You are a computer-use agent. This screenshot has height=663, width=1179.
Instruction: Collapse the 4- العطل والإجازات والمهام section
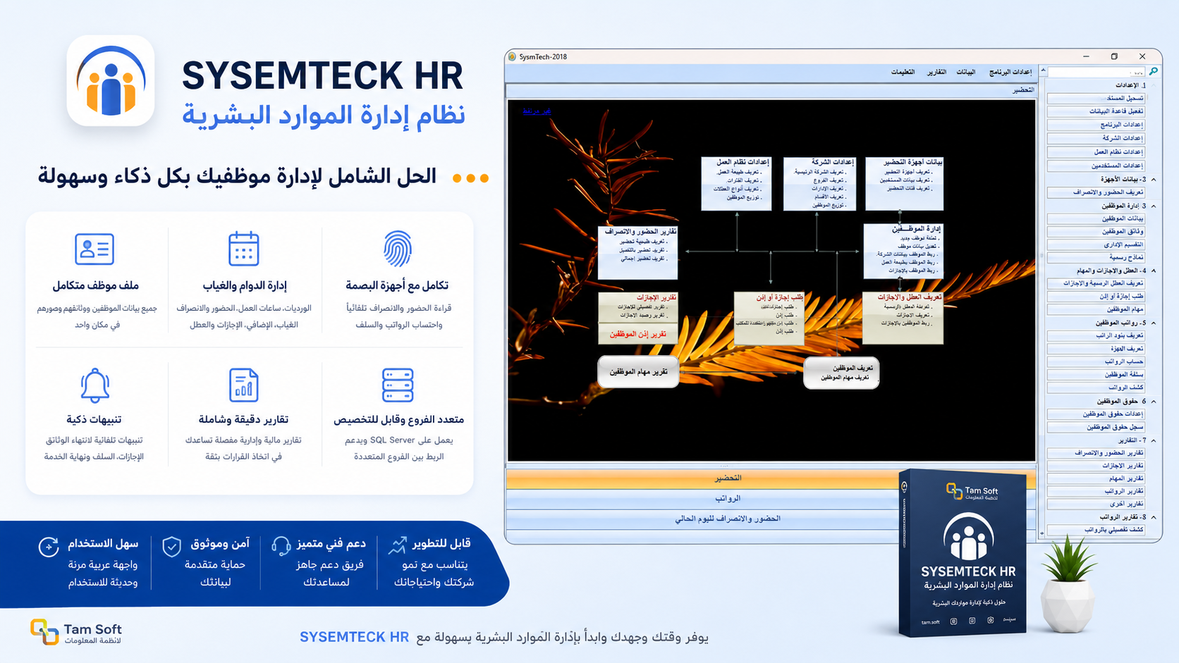point(1154,271)
